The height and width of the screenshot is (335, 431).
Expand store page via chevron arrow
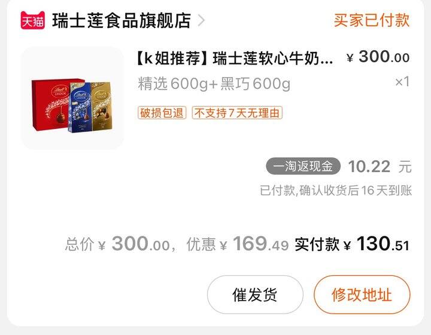pos(201,20)
